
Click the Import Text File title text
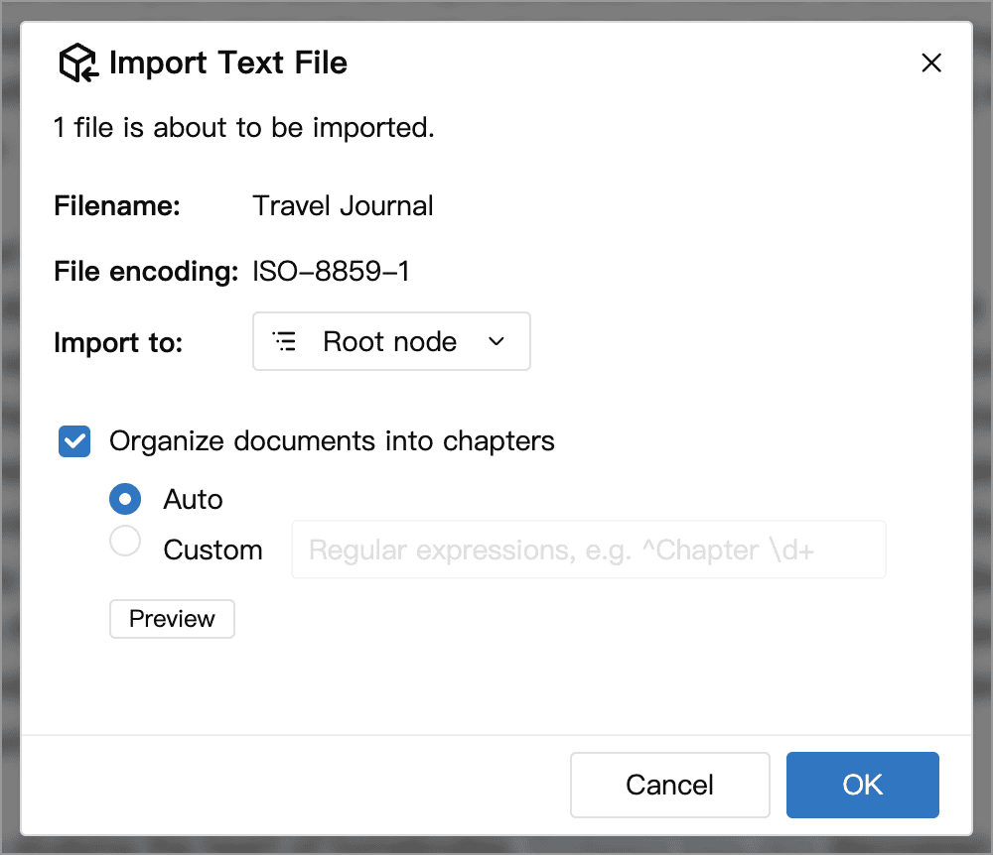(228, 62)
